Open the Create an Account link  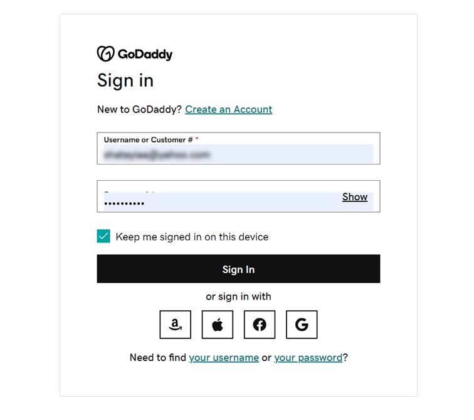point(228,109)
